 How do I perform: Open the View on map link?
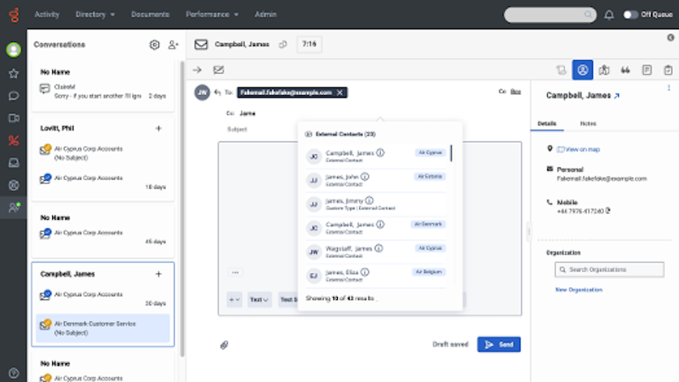(582, 149)
